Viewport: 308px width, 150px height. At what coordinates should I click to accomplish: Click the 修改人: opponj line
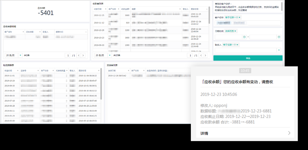[x=214, y=105]
